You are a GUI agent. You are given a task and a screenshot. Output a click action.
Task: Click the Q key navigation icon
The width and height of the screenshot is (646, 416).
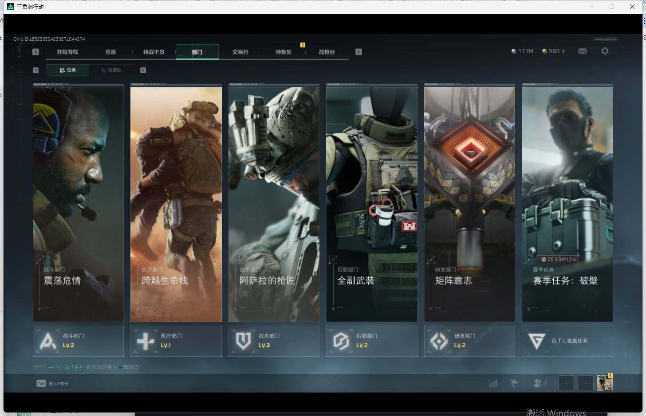(36, 52)
